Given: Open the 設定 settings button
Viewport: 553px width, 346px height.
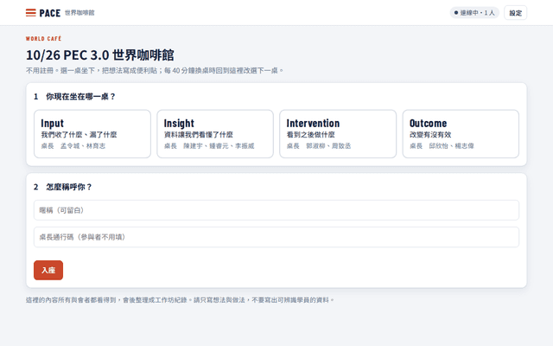Looking at the screenshot, I should pos(515,13).
